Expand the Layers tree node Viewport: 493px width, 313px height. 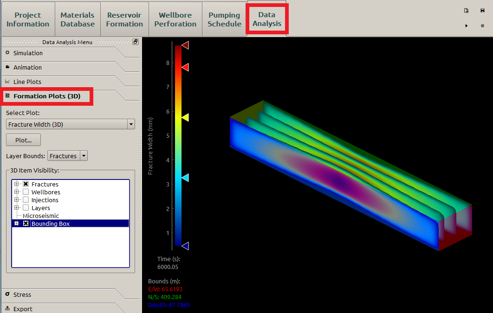(16, 208)
